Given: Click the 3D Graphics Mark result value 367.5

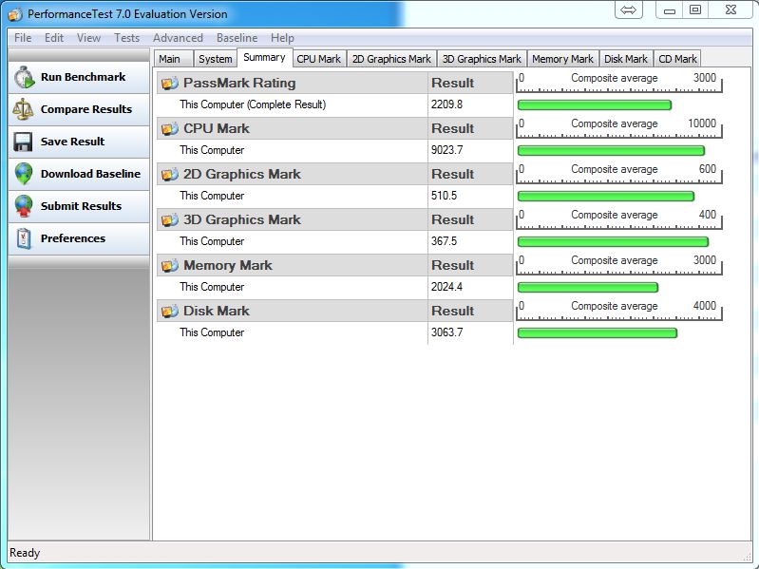Looking at the screenshot, I should click(445, 241).
